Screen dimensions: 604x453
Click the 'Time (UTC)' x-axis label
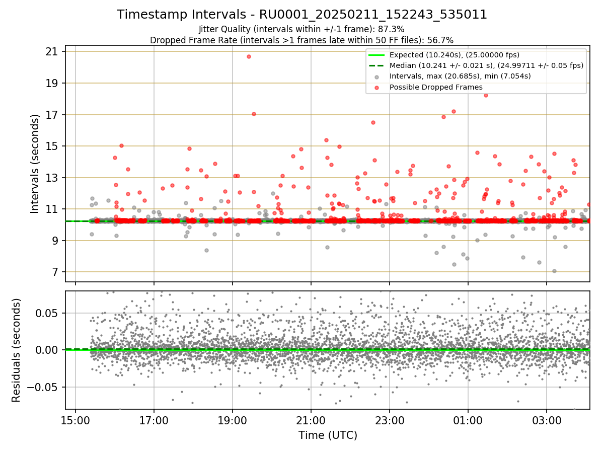[328, 435]
